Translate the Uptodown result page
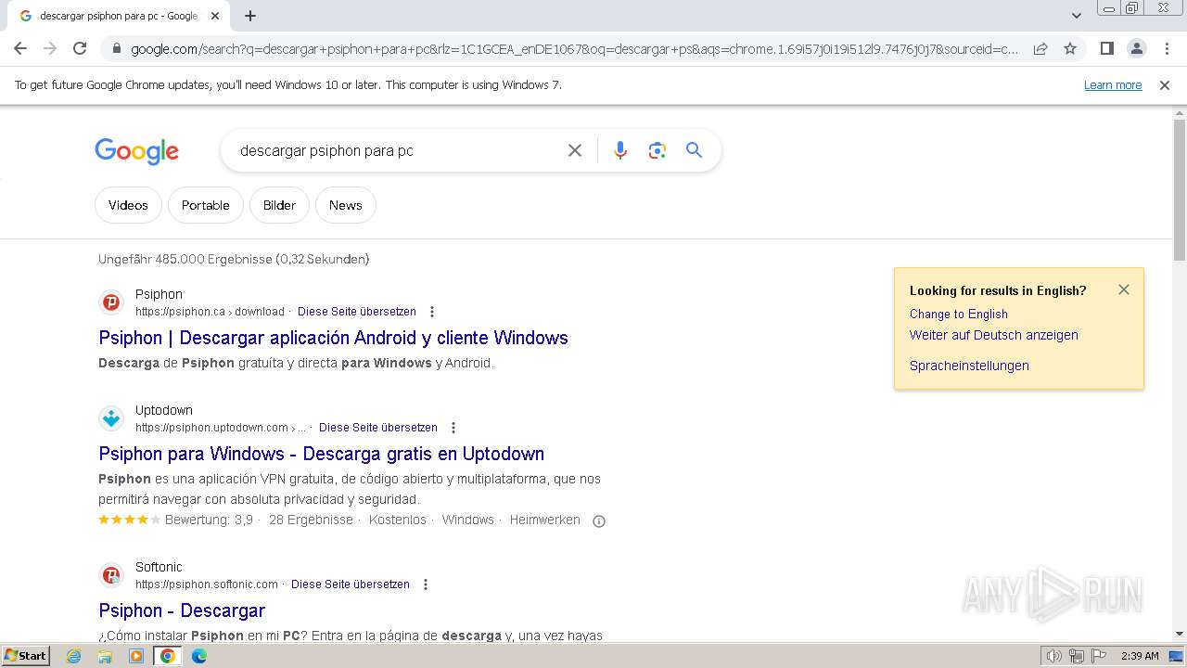 (378, 428)
